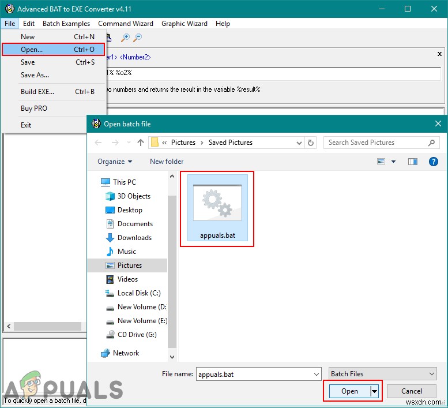Click the search magnifier in Search Saved Pictures
The width and height of the screenshot is (448, 408).
pos(431,143)
